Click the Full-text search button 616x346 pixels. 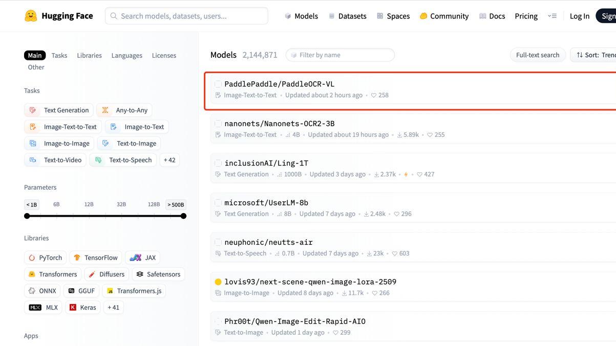coord(538,55)
